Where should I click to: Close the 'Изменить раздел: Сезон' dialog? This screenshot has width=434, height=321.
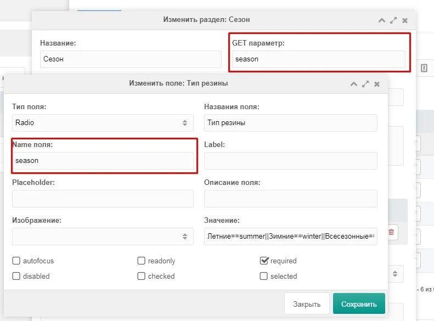click(x=405, y=20)
